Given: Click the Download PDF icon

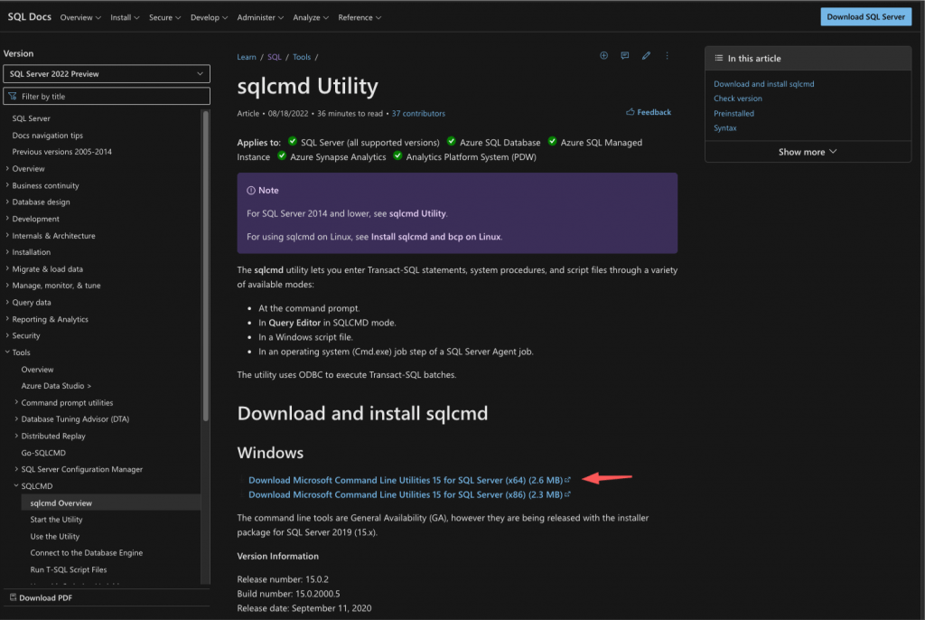Looking at the screenshot, I should 13,597.
